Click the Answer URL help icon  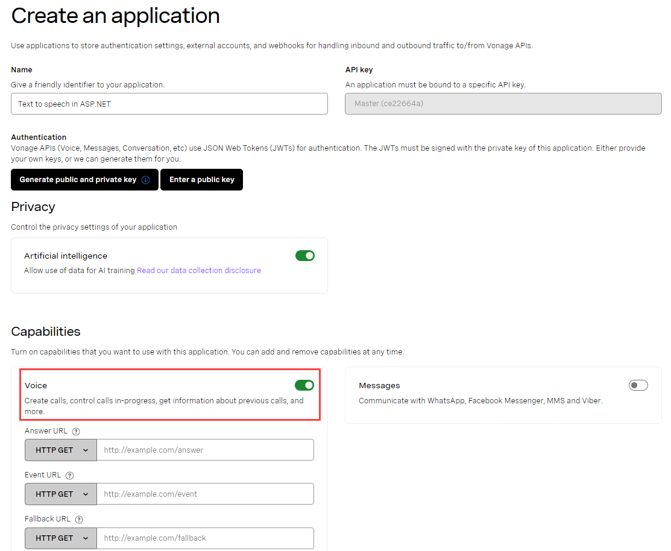click(x=76, y=432)
